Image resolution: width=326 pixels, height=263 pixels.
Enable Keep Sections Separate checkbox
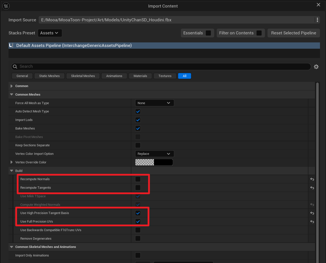coord(138,145)
